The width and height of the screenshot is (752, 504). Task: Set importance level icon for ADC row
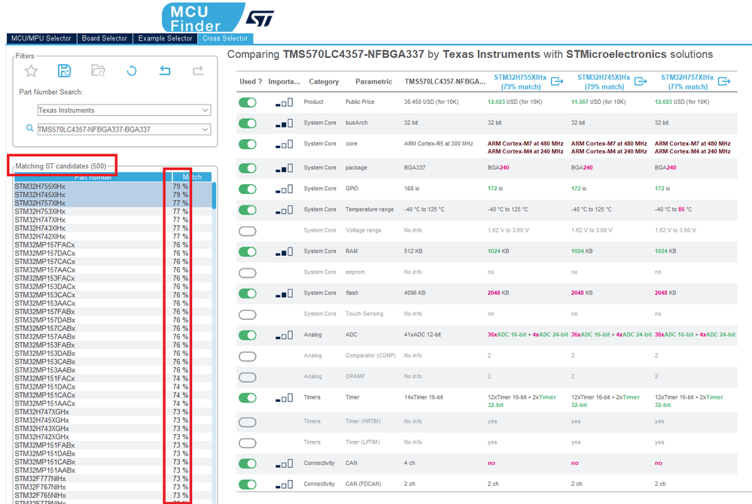pos(284,335)
